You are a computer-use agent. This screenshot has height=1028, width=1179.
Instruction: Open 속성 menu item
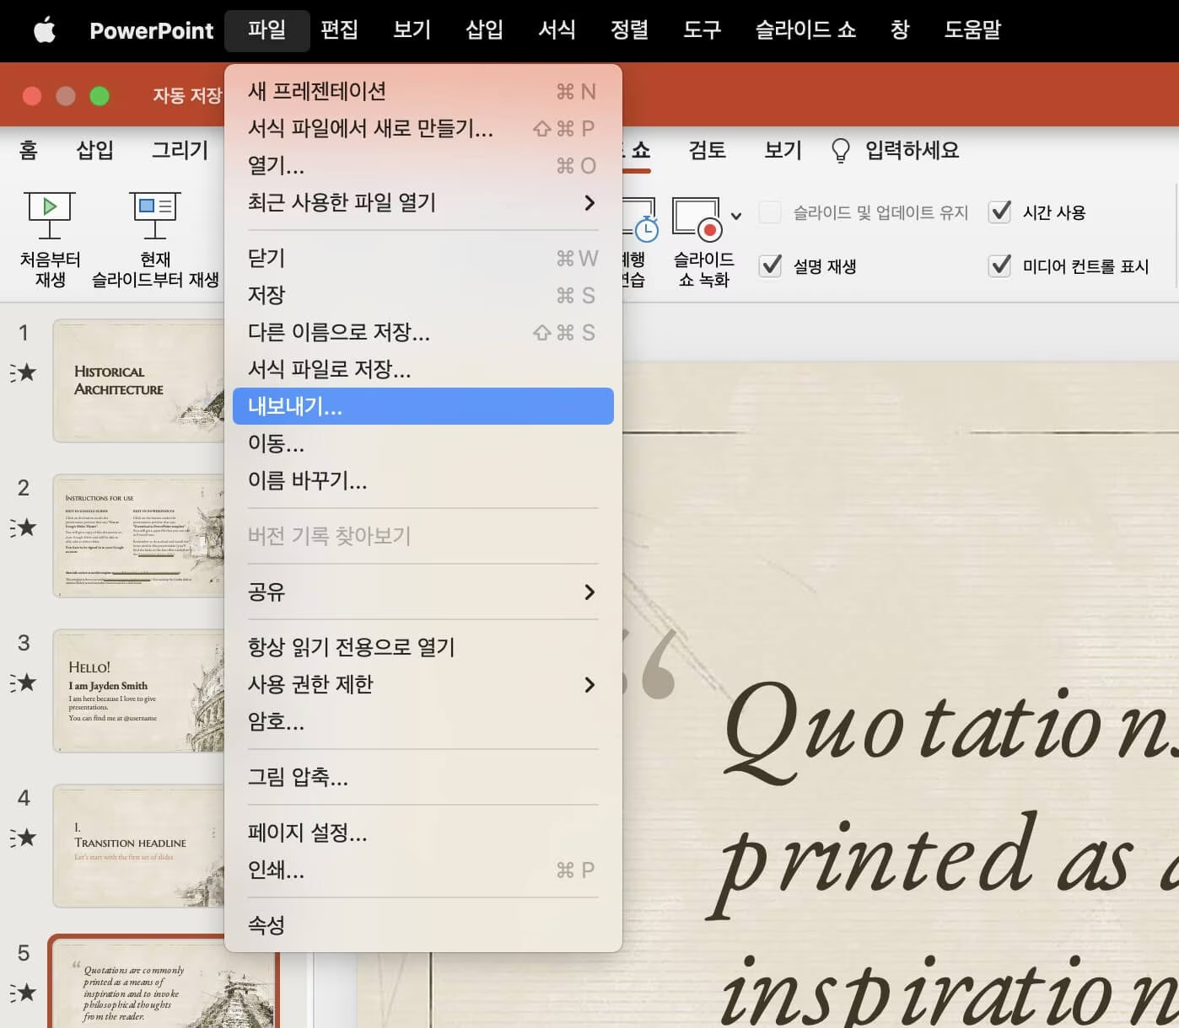tap(423, 925)
